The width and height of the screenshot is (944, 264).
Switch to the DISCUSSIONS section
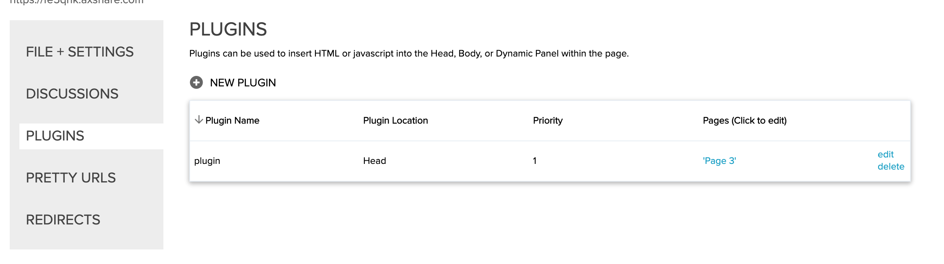click(x=72, y=94)
